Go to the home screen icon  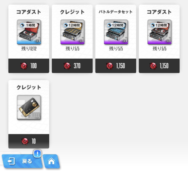click(51, 161)
